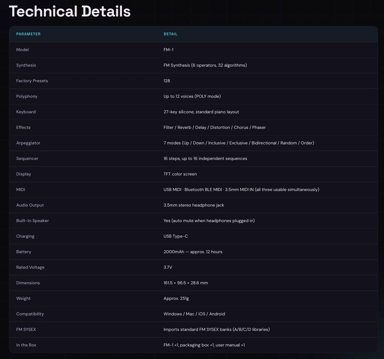384x359 pixels.
Task: Click 'FM Synthesis (6 operators, 32 algorithms)'
Action: (x=205, y=65)
